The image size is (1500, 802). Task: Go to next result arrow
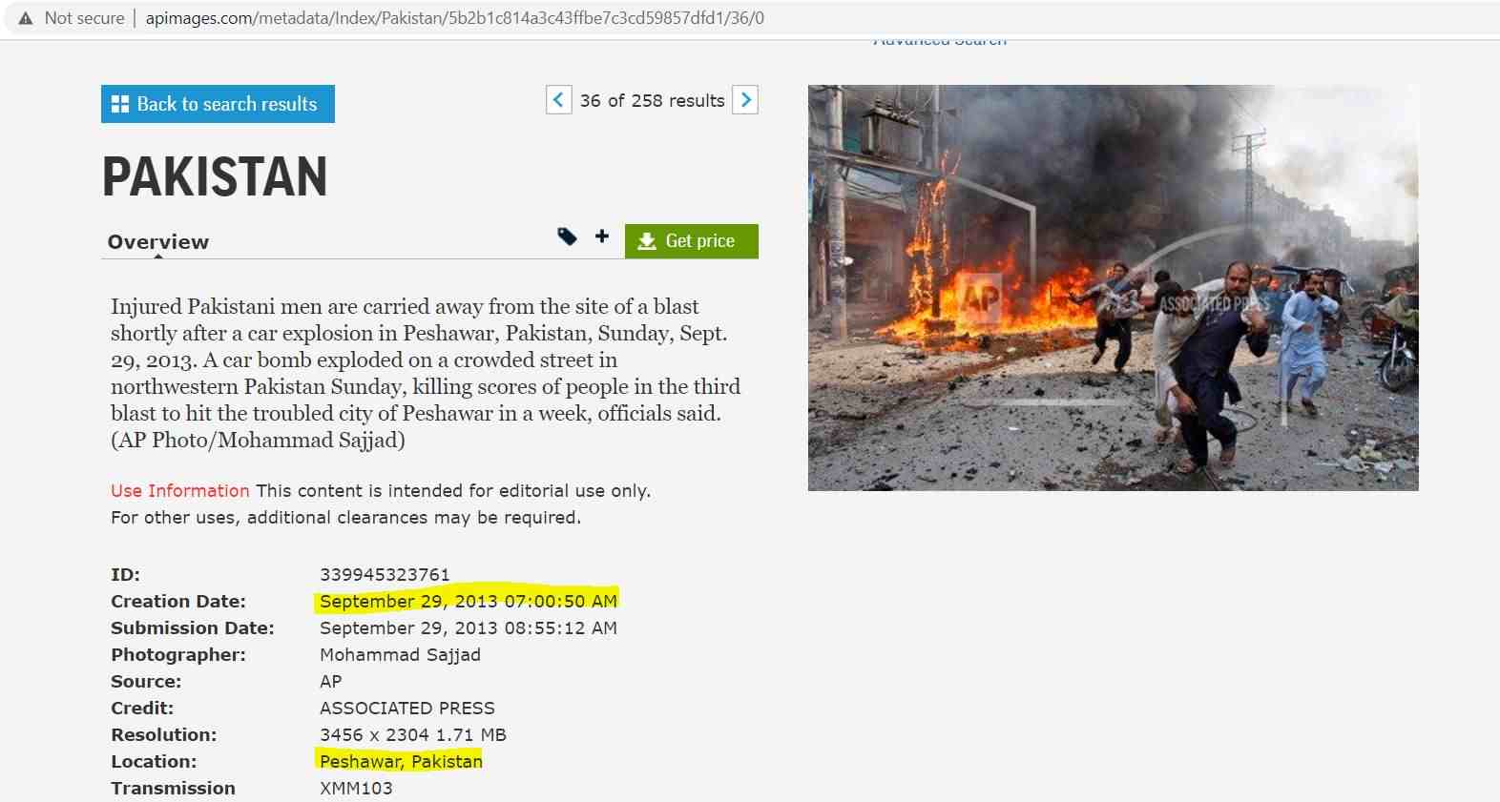745,99
